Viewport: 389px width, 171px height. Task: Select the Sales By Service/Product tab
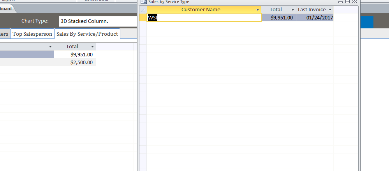tap(87, 34)
